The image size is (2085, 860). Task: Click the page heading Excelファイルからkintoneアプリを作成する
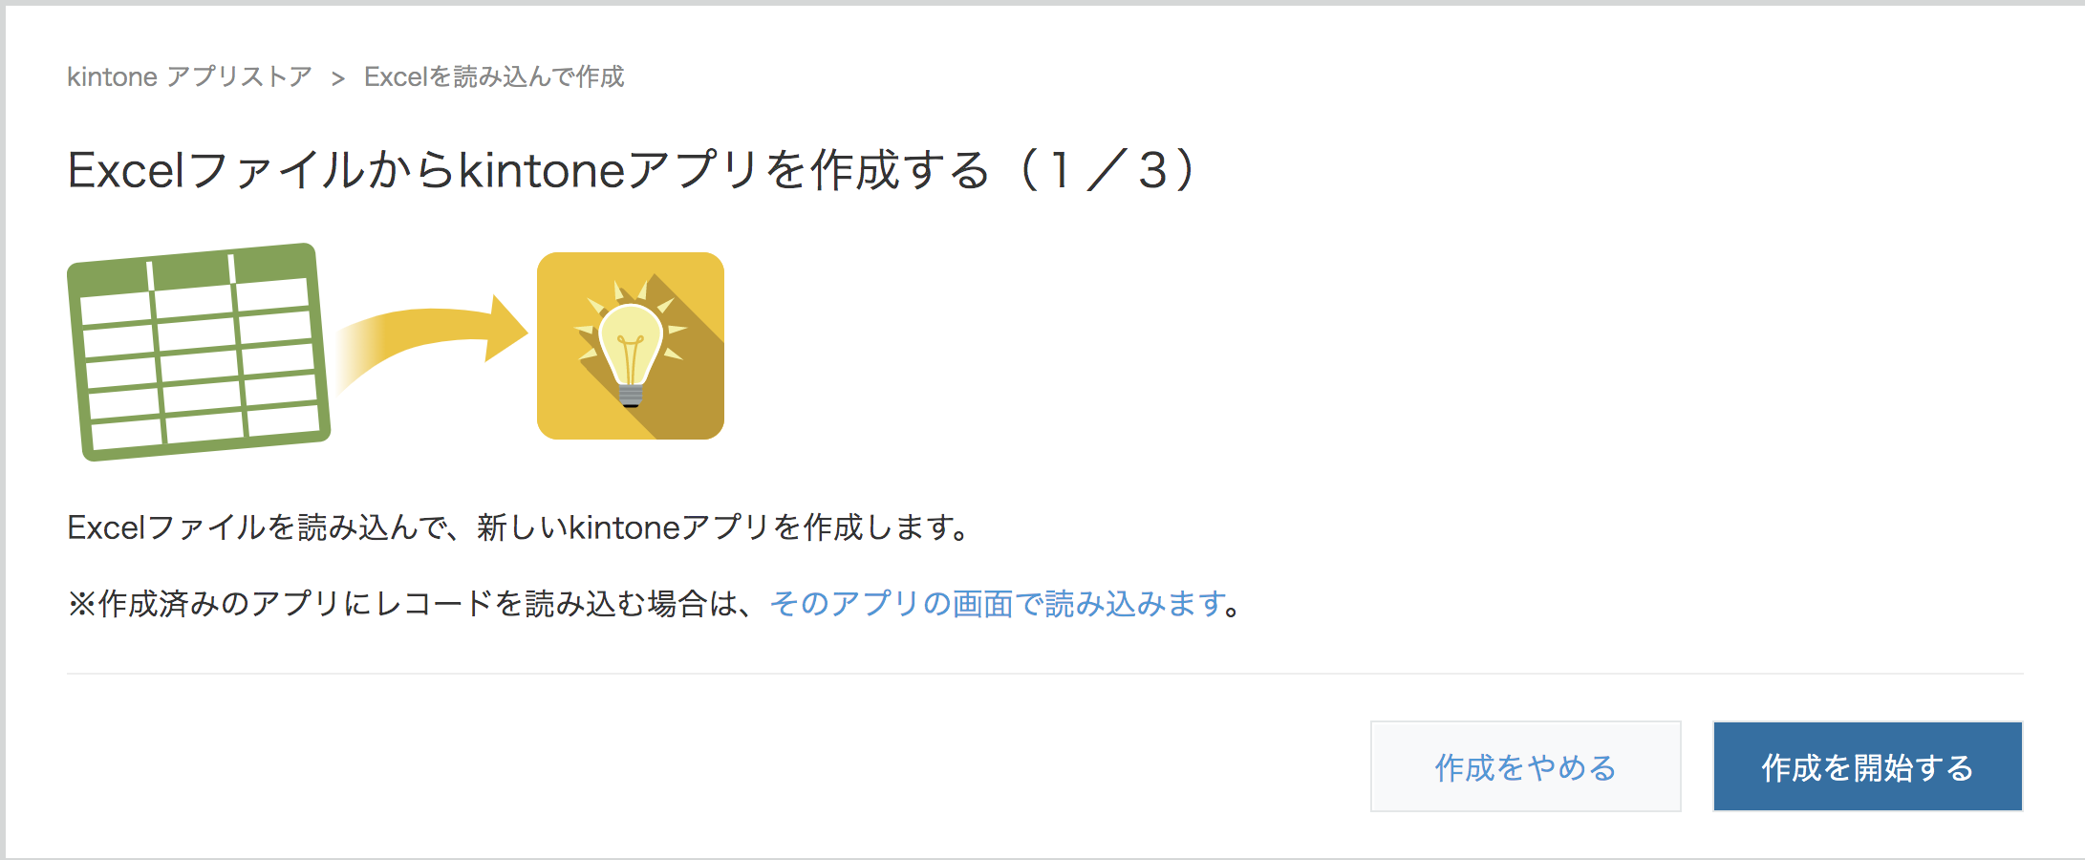point(528,170)
